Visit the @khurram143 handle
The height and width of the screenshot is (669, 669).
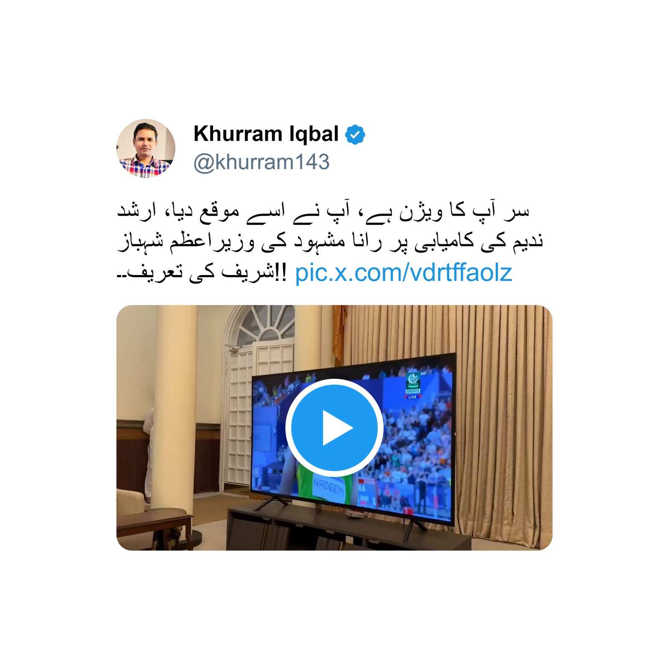pyautogui.click(x=261, y=162)
